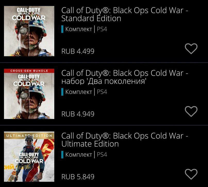Click the gold Ultimate Edition banner
This screenshot has height=187, width=208.
(29, 135)
